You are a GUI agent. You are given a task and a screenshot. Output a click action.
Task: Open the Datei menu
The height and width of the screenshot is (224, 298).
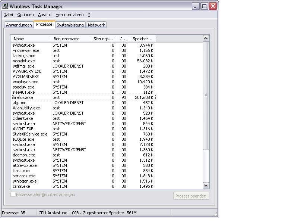click(8, 15)
